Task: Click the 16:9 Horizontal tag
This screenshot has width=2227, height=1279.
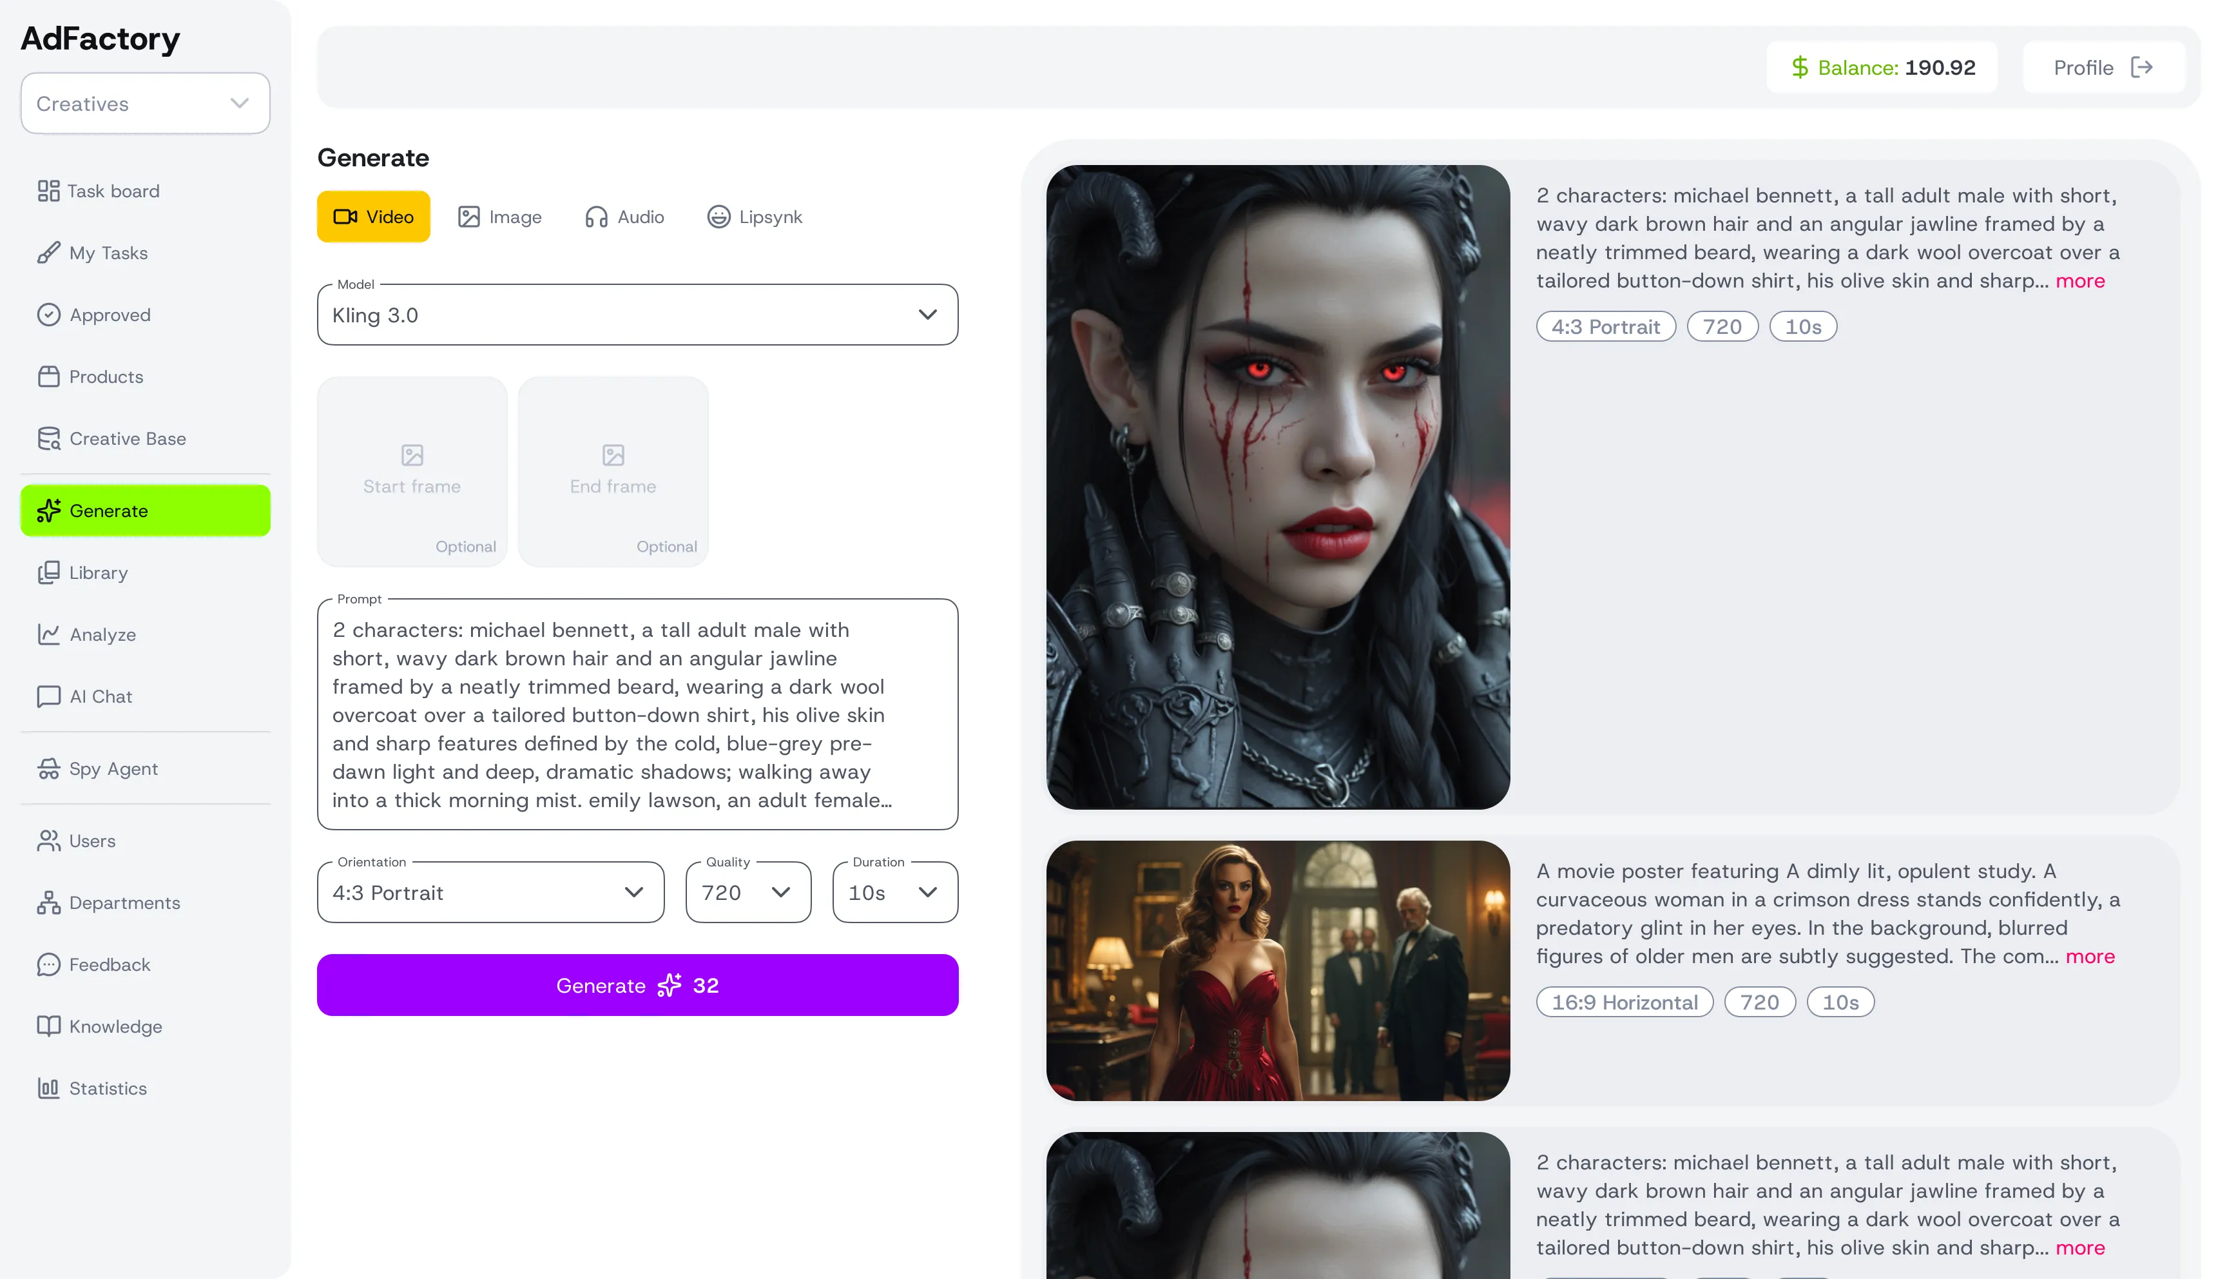Action: tap(1624, 1002)
